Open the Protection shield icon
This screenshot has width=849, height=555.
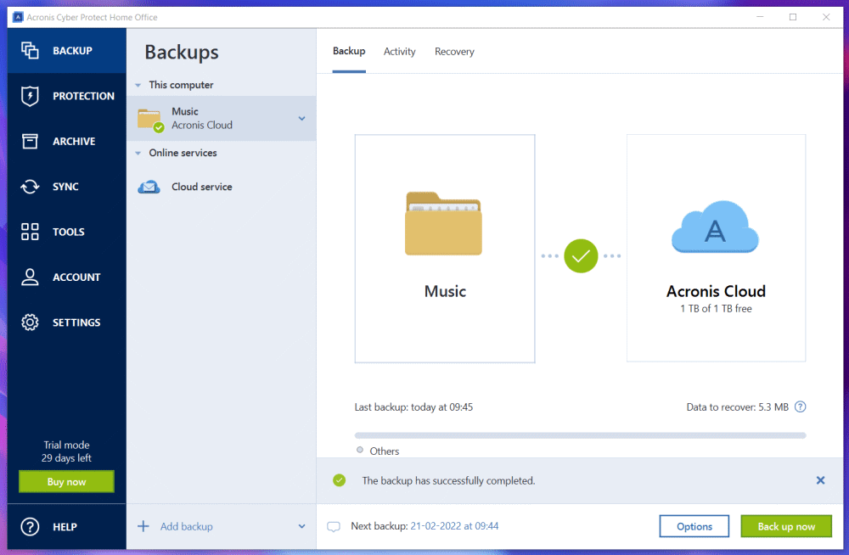coord(31,96)
